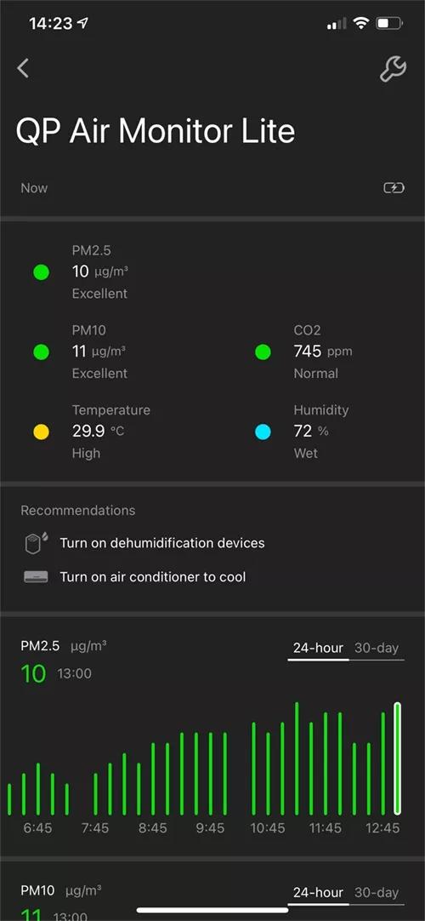Open Turn on air conditioner to cool
425x921 pixels.
pos(153,577)
